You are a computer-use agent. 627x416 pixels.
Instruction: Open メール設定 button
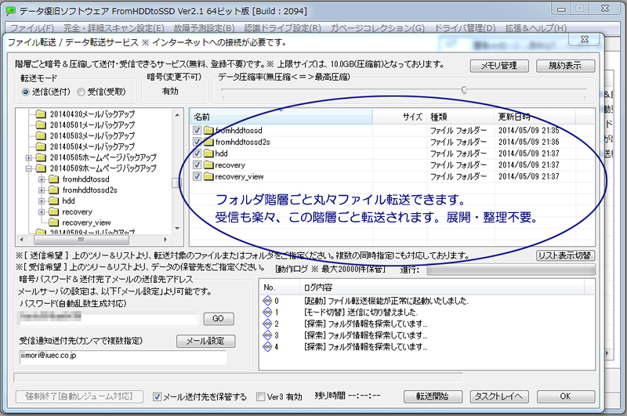(205, 341)
